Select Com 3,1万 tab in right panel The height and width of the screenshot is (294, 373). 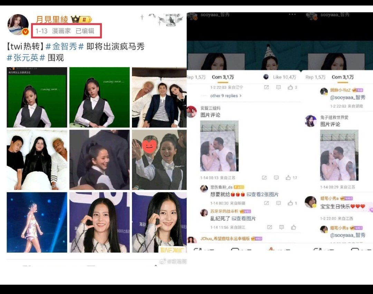coord(343,77)
